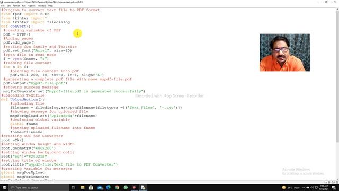The width and height of the screenshot is (339, 191).
Task: Click the weather widget showing 24°C Haze
Action: tap(291, 187)
